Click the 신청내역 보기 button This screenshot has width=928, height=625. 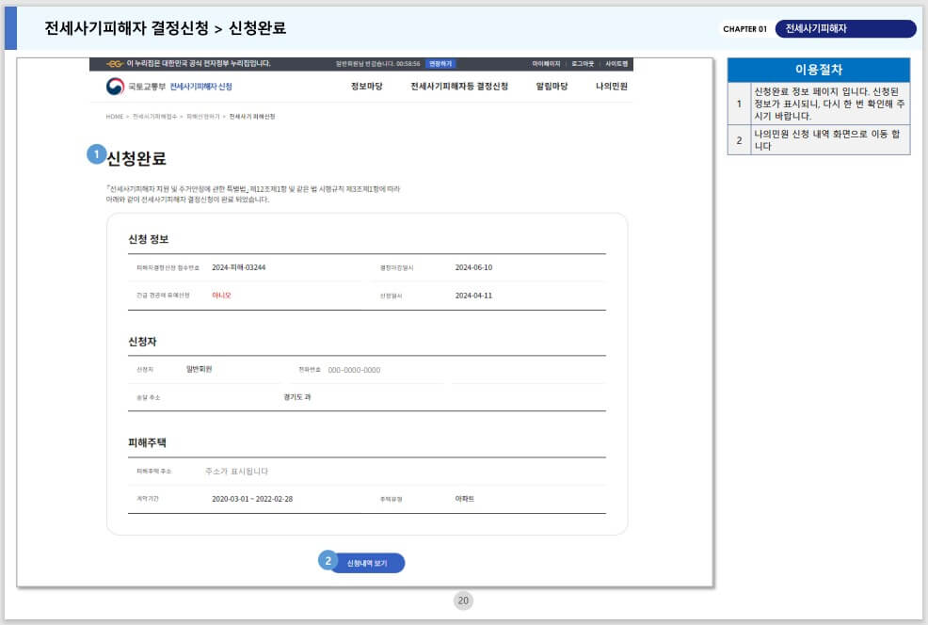pyautogui.click(x=371, y=561)
